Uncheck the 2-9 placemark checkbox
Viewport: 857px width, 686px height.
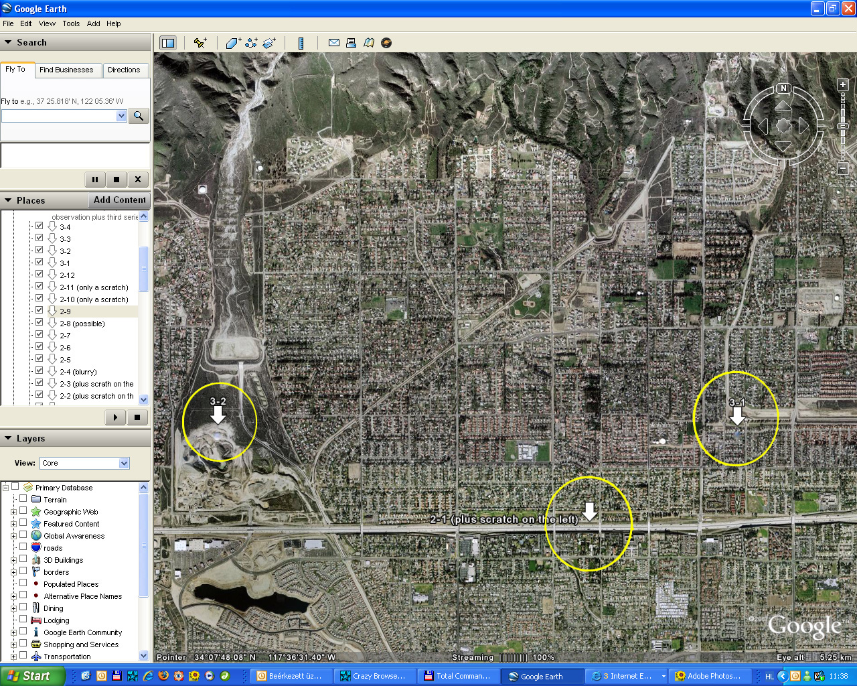point(39,310)
